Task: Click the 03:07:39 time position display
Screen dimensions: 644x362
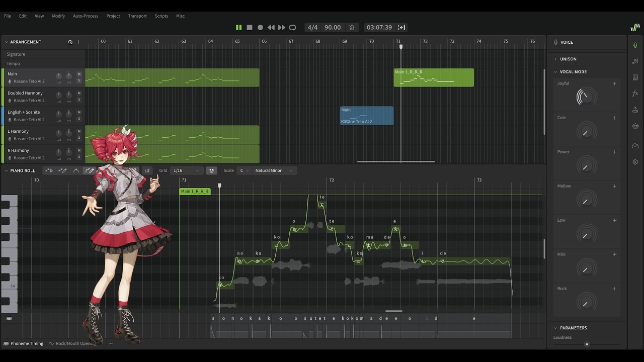Action: [379, 28]
